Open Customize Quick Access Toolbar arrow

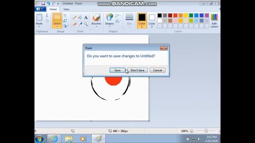click(x=58, y=4)
